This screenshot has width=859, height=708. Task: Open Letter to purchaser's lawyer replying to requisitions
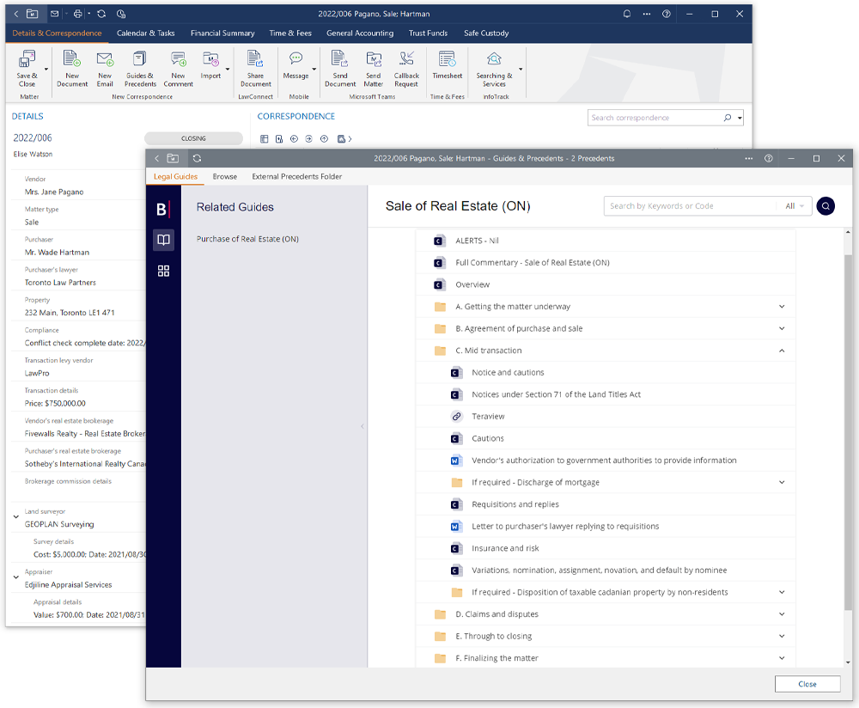(x=565, y=526)
